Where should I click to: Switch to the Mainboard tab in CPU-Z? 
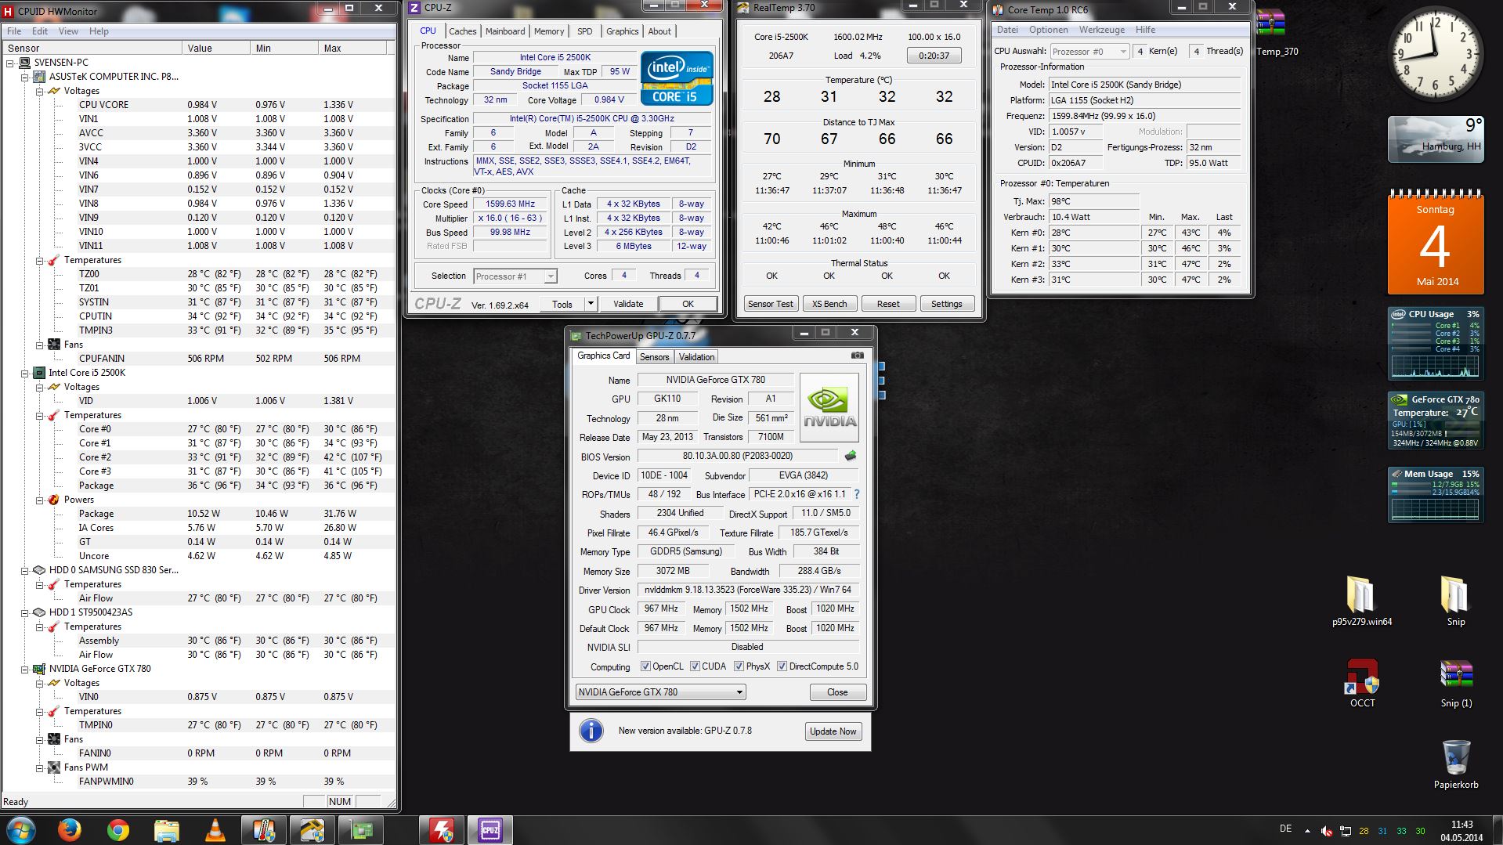(x=505, y=31)
